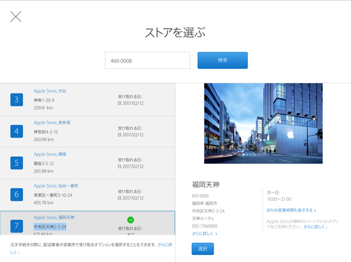Click the ストアを選ぶ page title
The height and width of the screenshot is (262, 351).
[175, 32]
